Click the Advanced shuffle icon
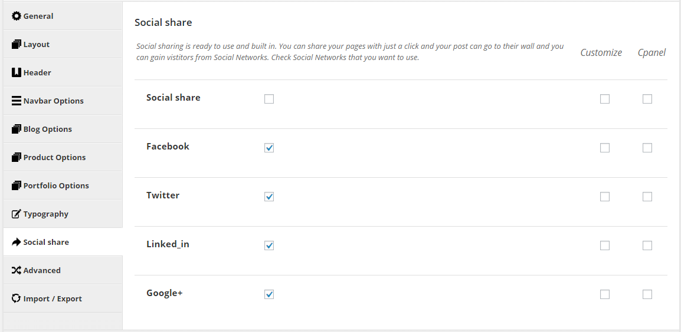Viewport: 681px width, 332px height. pos(17,270)
